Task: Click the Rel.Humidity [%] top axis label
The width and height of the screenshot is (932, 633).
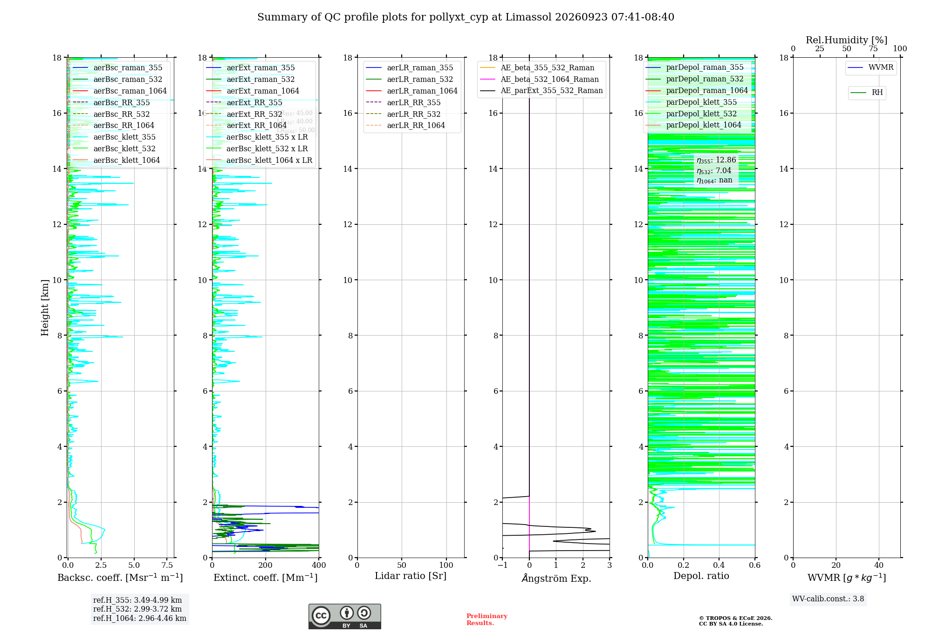Action: [x=847, y=40]
